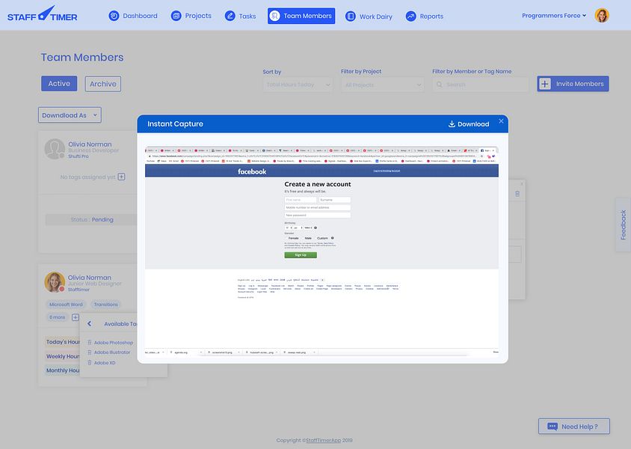631x449 pixels.
Task: Add tag for pending Olivia Norman
Action: (x=122, y=177)
